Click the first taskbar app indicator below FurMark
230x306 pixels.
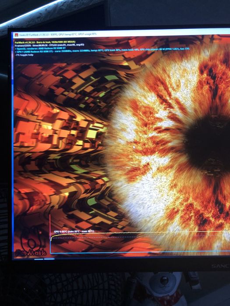39,259
